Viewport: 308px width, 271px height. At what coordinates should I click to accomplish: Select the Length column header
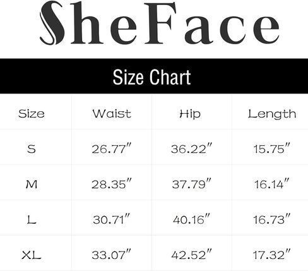[x=272, y=114]
